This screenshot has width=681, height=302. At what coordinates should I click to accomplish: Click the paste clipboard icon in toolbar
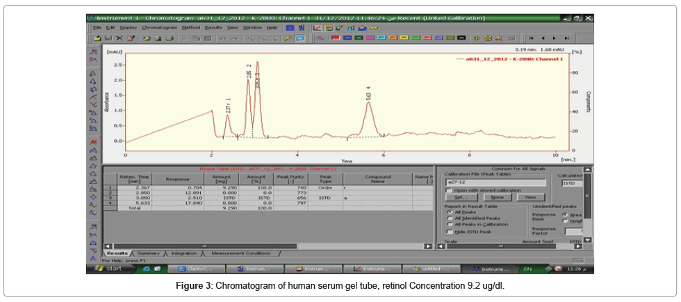point(208,38)
